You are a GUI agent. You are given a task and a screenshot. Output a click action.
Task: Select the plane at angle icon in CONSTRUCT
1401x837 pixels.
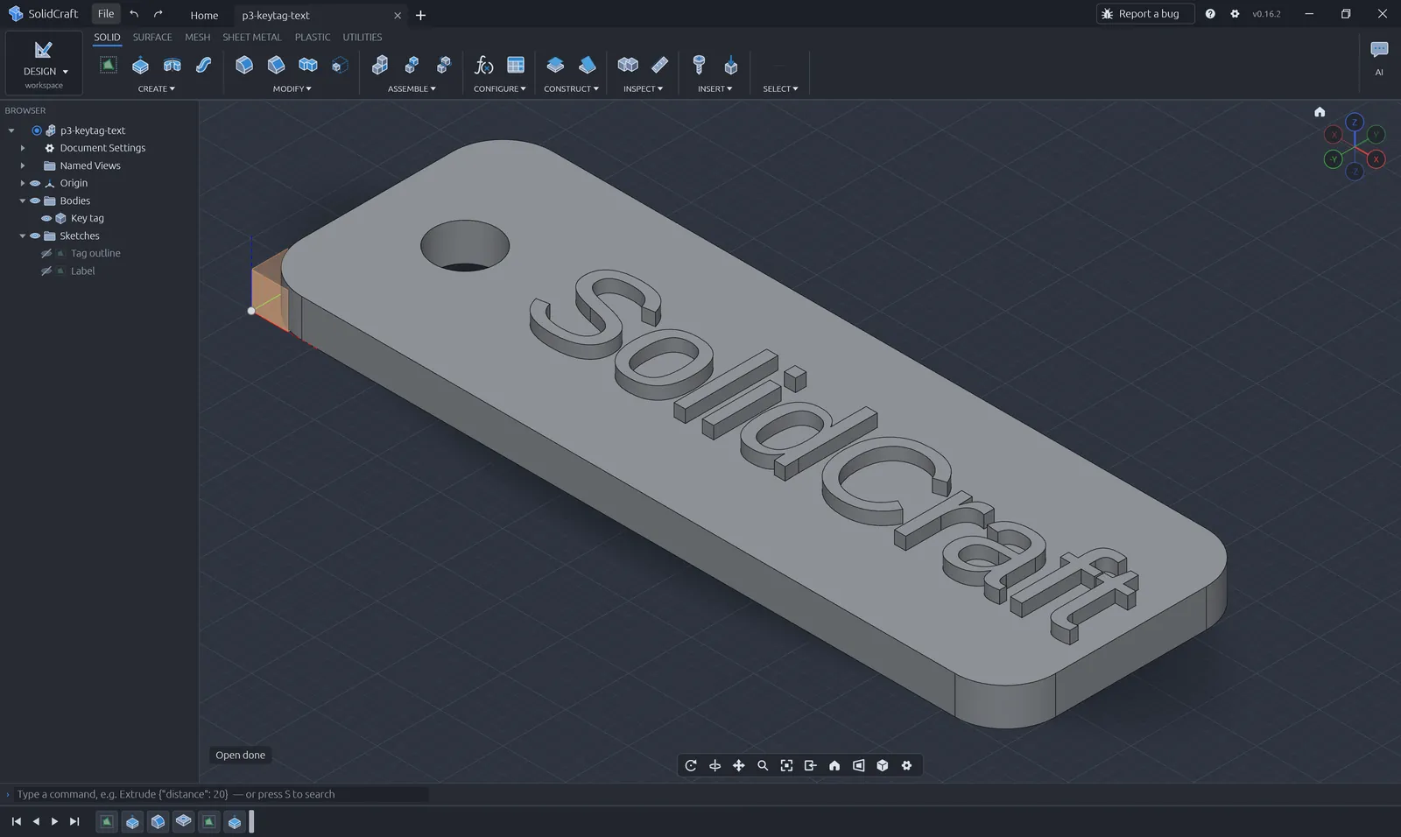click(x=587, y=65)
